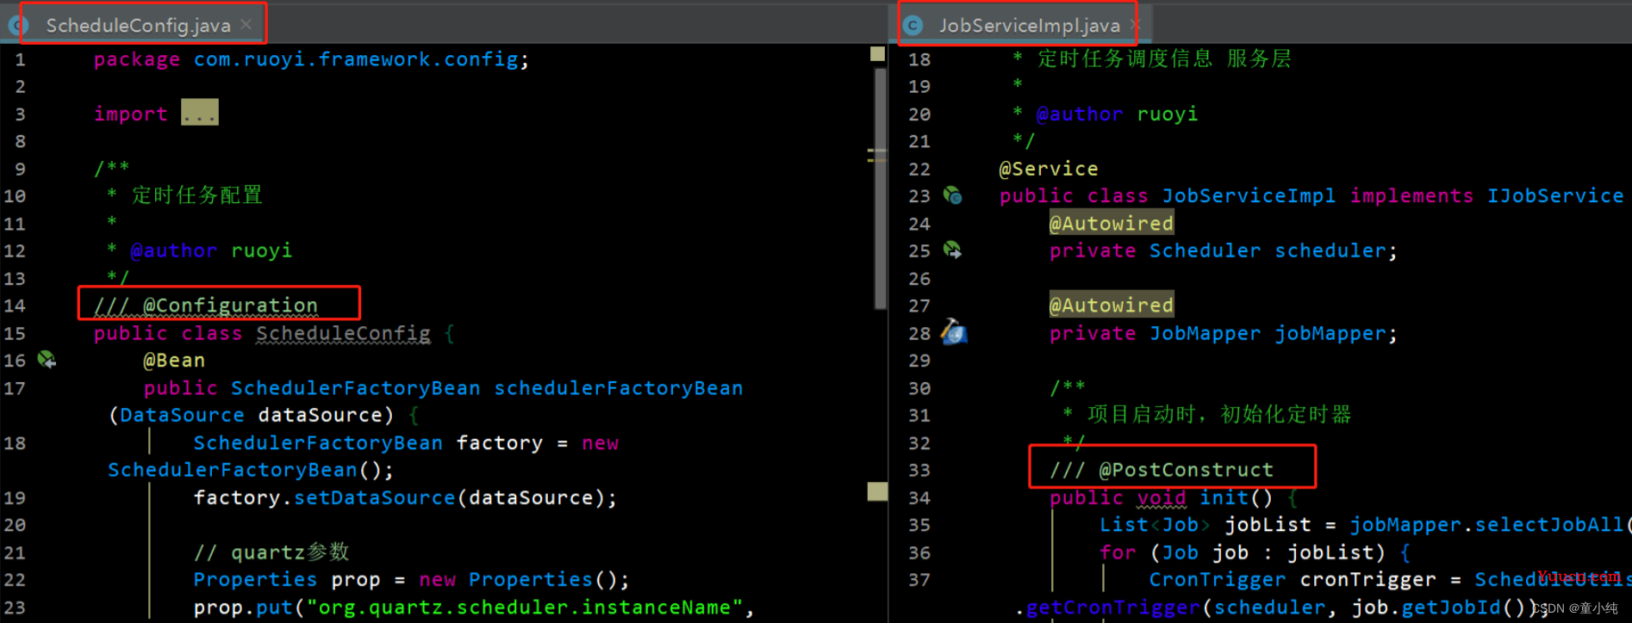The image size is (1632, 623).
Task: Click the commented @PostConstruct annotation line
Action: [x=1161, y=470]
